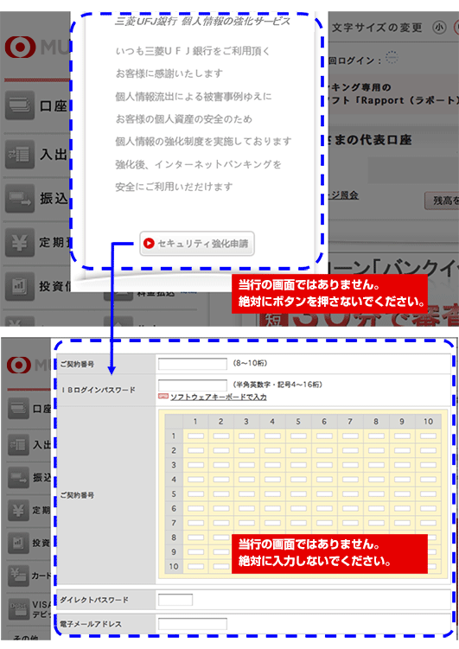Click the 残高 button in upper screenshot
The width and height of the screenshot is (459, 649).
click(442, 200)
